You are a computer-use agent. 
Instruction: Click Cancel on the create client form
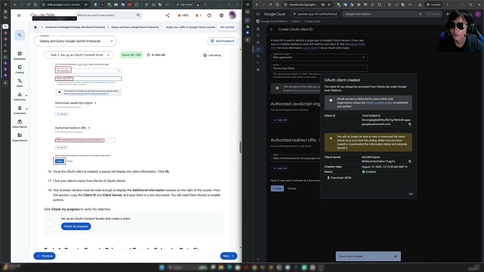pos(292,188)
